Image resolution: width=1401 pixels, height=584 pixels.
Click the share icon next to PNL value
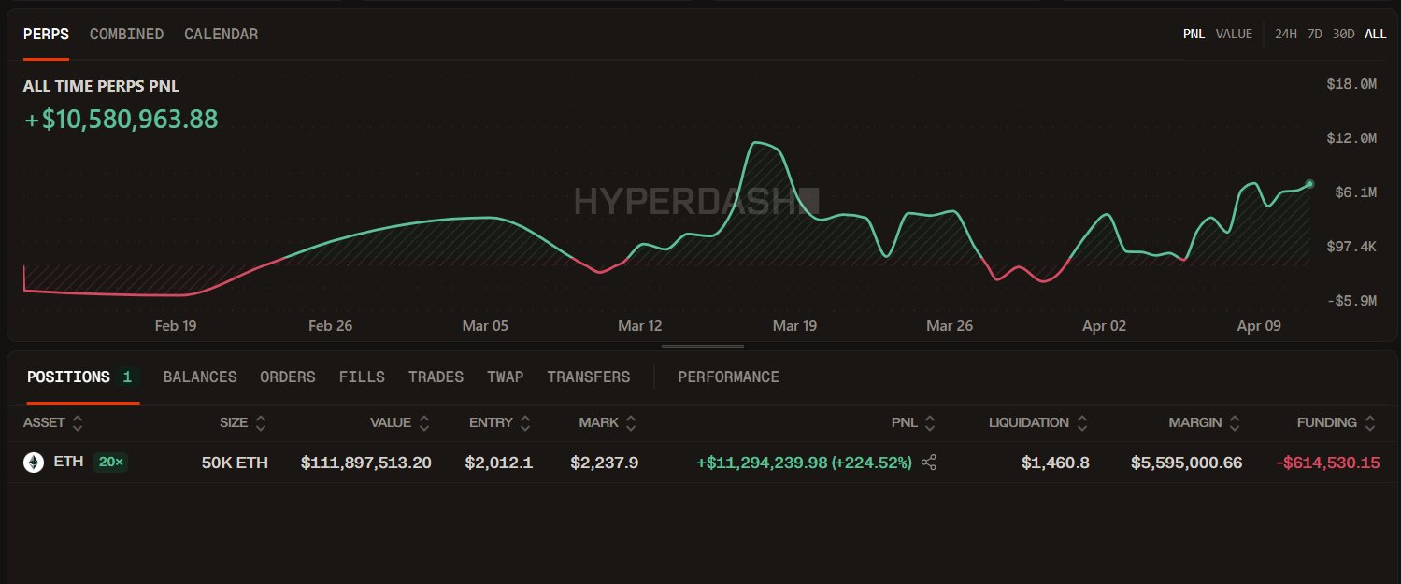point(928,463)
